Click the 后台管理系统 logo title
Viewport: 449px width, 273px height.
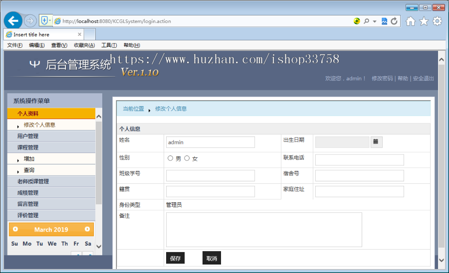tap(78, 65)
